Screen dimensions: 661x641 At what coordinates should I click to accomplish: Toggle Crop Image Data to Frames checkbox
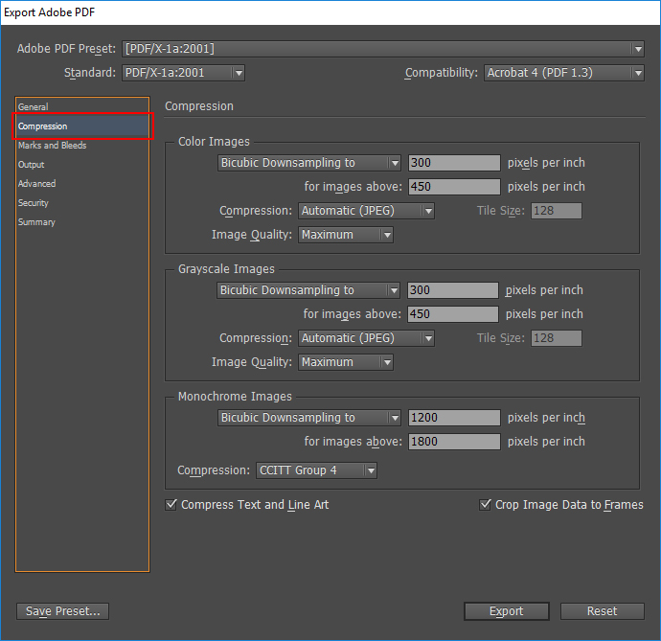point(485,504)
